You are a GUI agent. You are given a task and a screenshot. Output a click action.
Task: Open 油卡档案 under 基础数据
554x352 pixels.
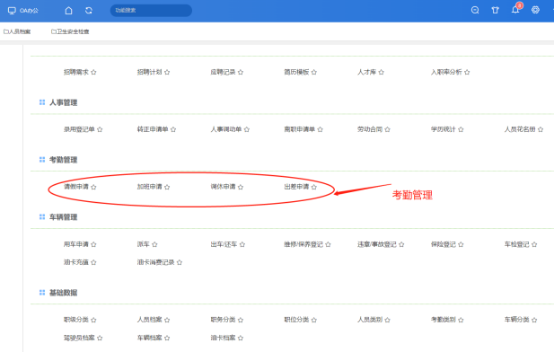pyautogui.click(x=223, y=338)
